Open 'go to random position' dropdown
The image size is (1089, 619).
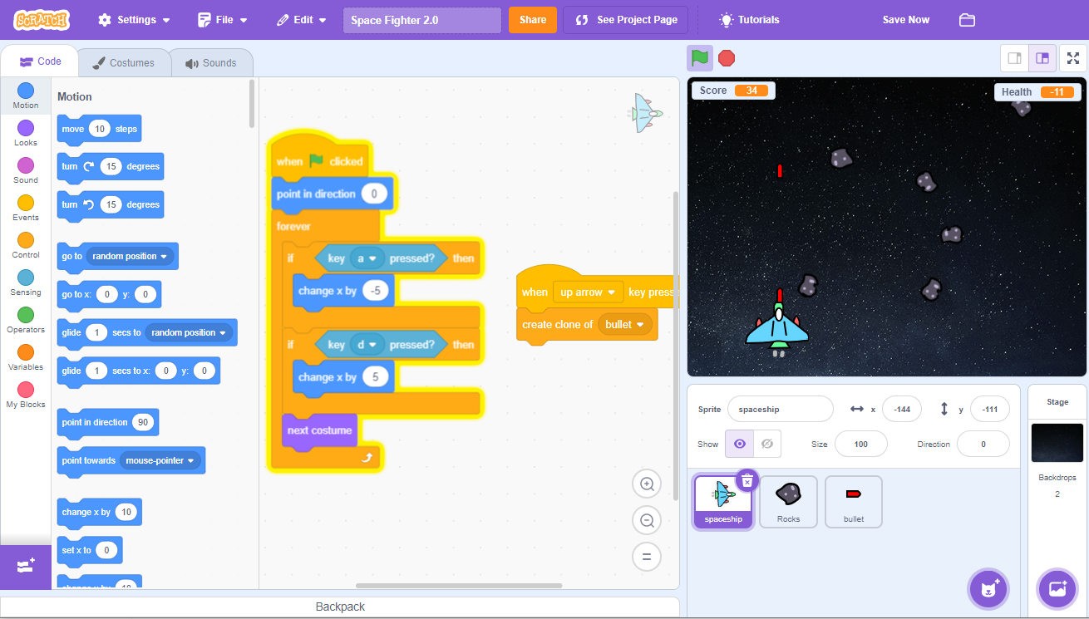click(130, 256)
